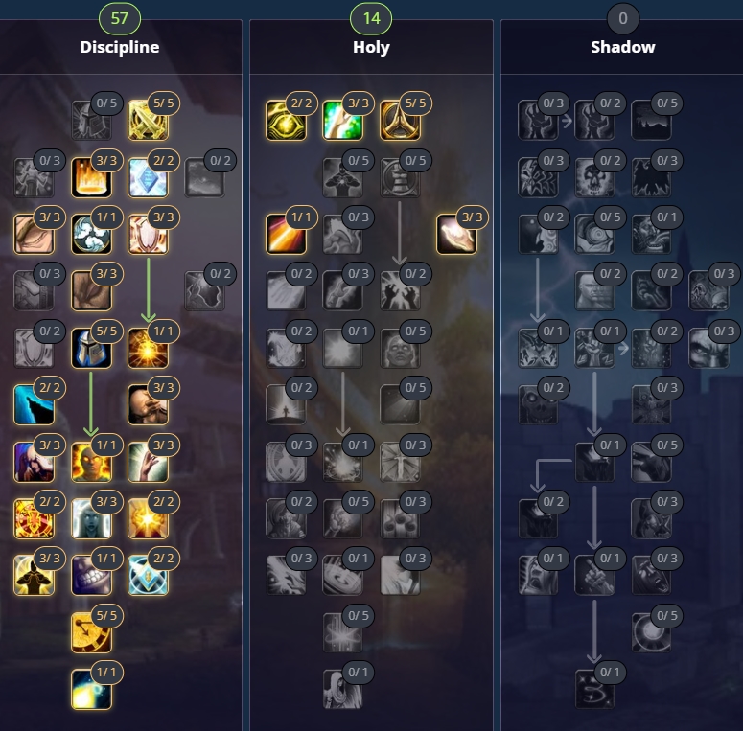Select the flame Improved Inner Fire talent
743x731 pixels.
(x=91, y=177)
